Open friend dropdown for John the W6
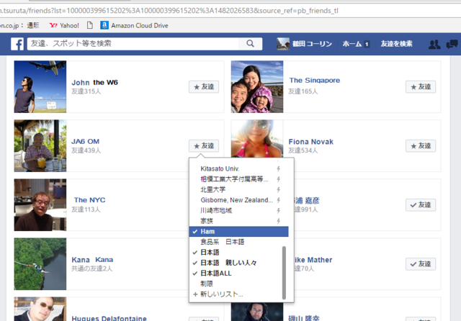 pos(204,87)
